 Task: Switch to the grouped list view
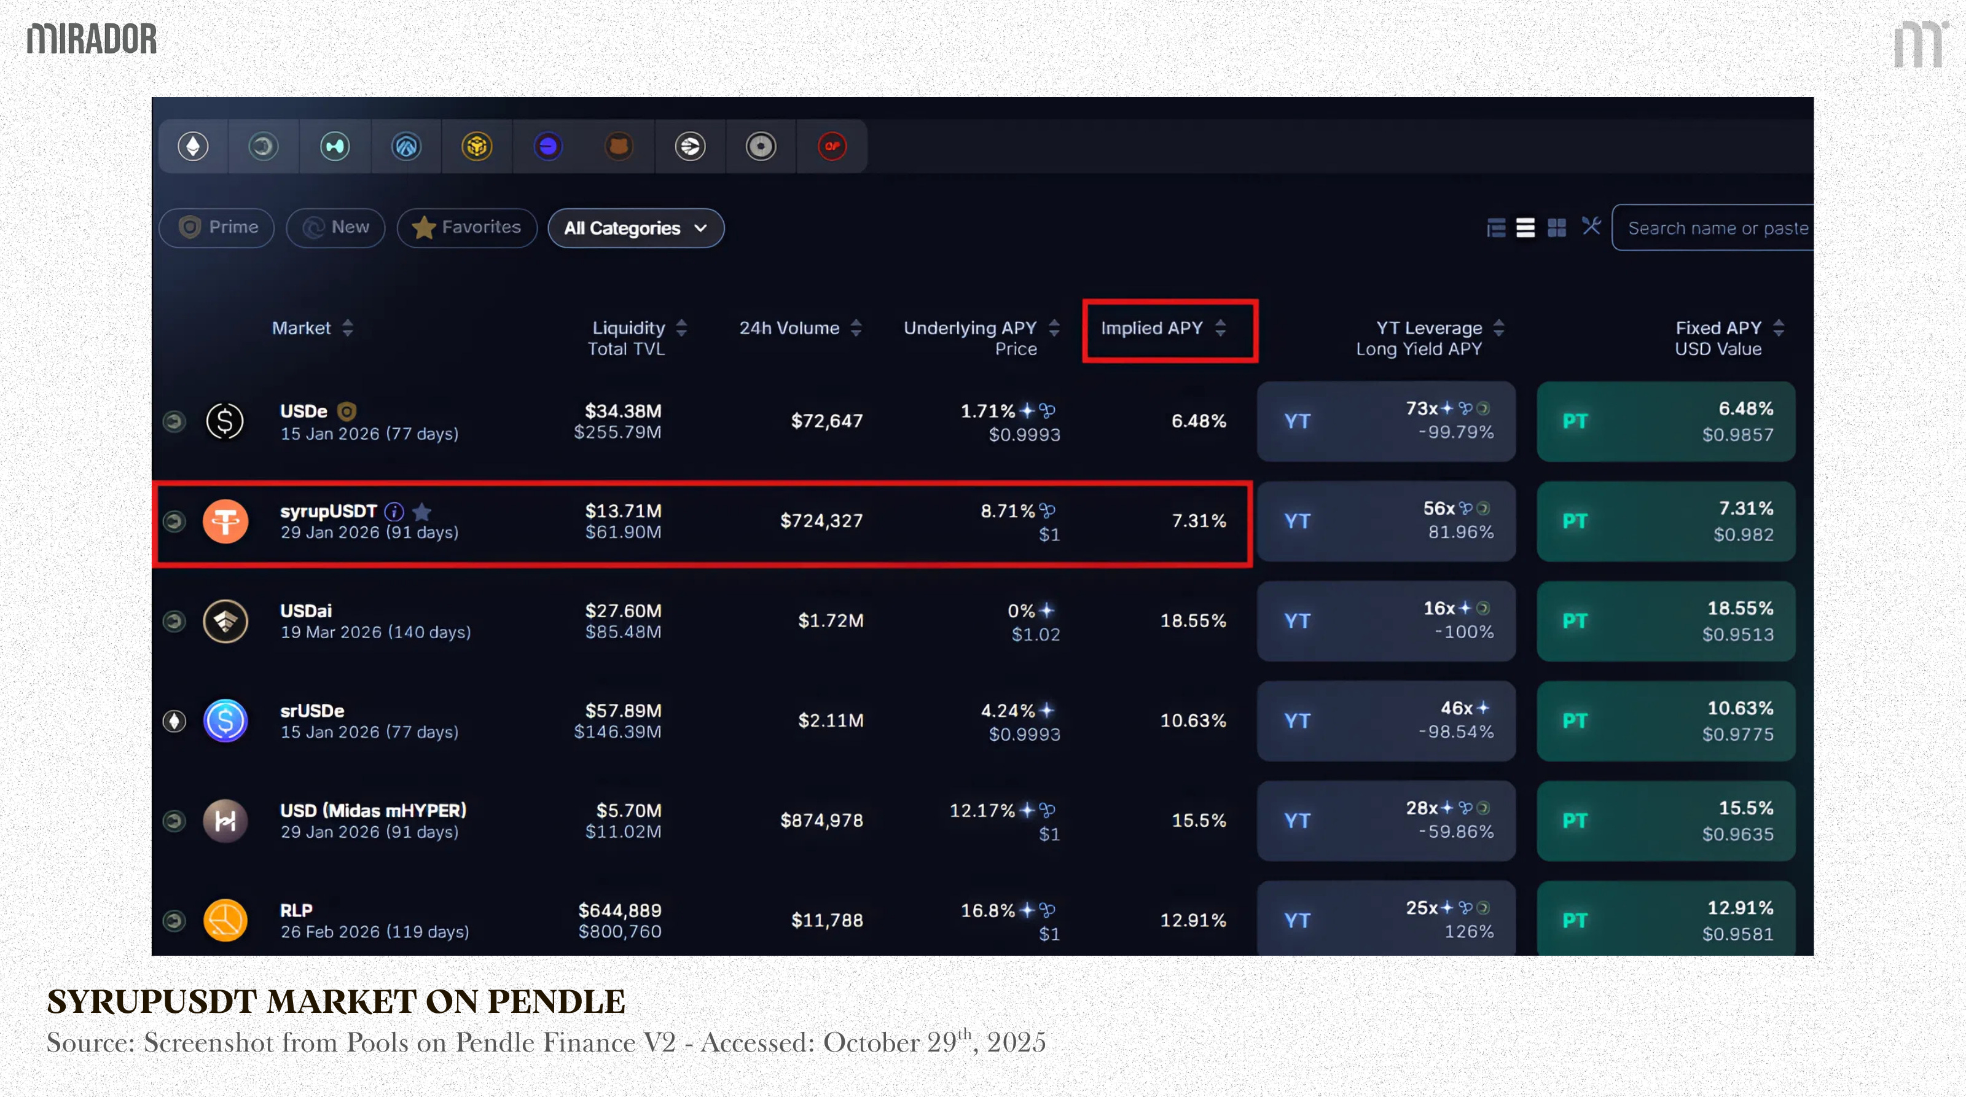[x=1496, y=227]
